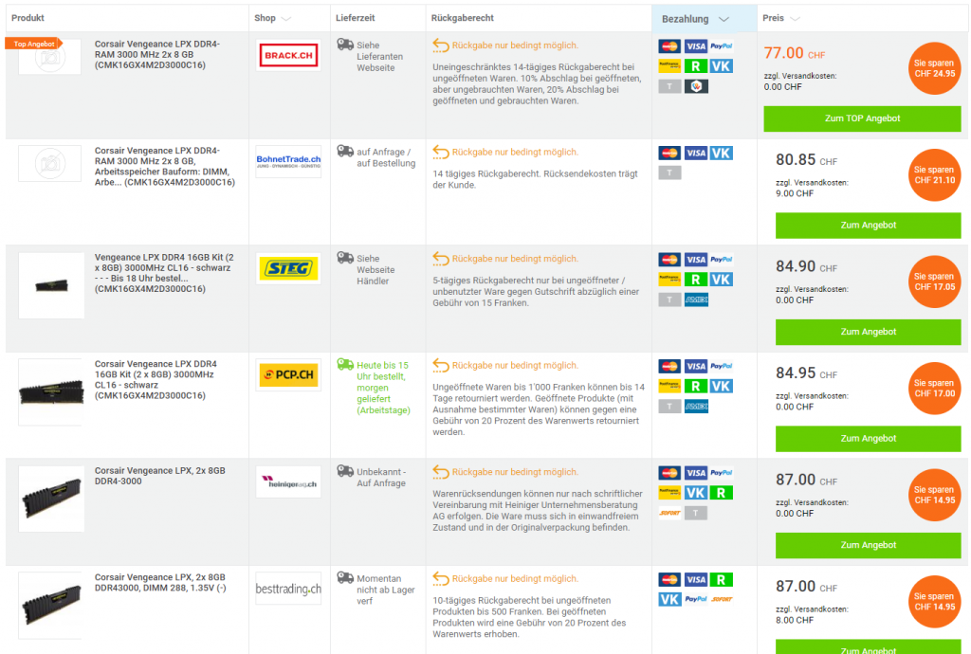Click the Sie sparen CHF 24.95 orange badge

coord(934,68)
